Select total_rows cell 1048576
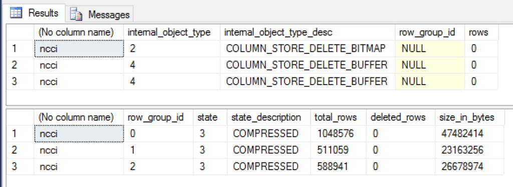Screen dimensions: 513x187 338,133
